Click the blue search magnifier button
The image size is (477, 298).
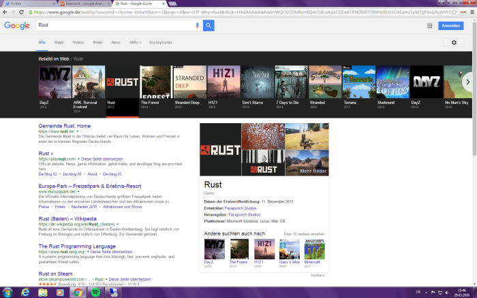coord(209,26)
